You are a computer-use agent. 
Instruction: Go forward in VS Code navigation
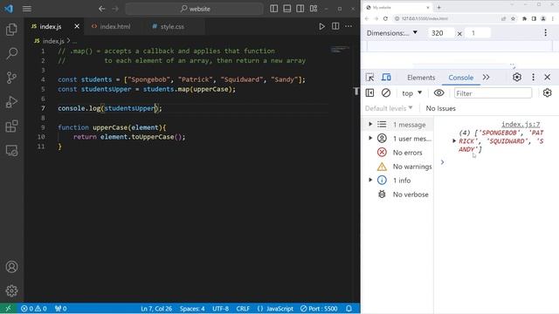[115, 9]
